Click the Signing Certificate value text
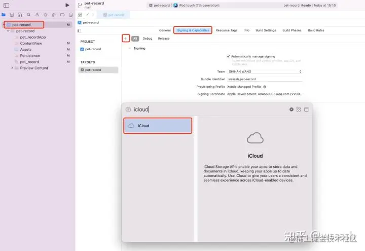 click(x=265, y=94)
